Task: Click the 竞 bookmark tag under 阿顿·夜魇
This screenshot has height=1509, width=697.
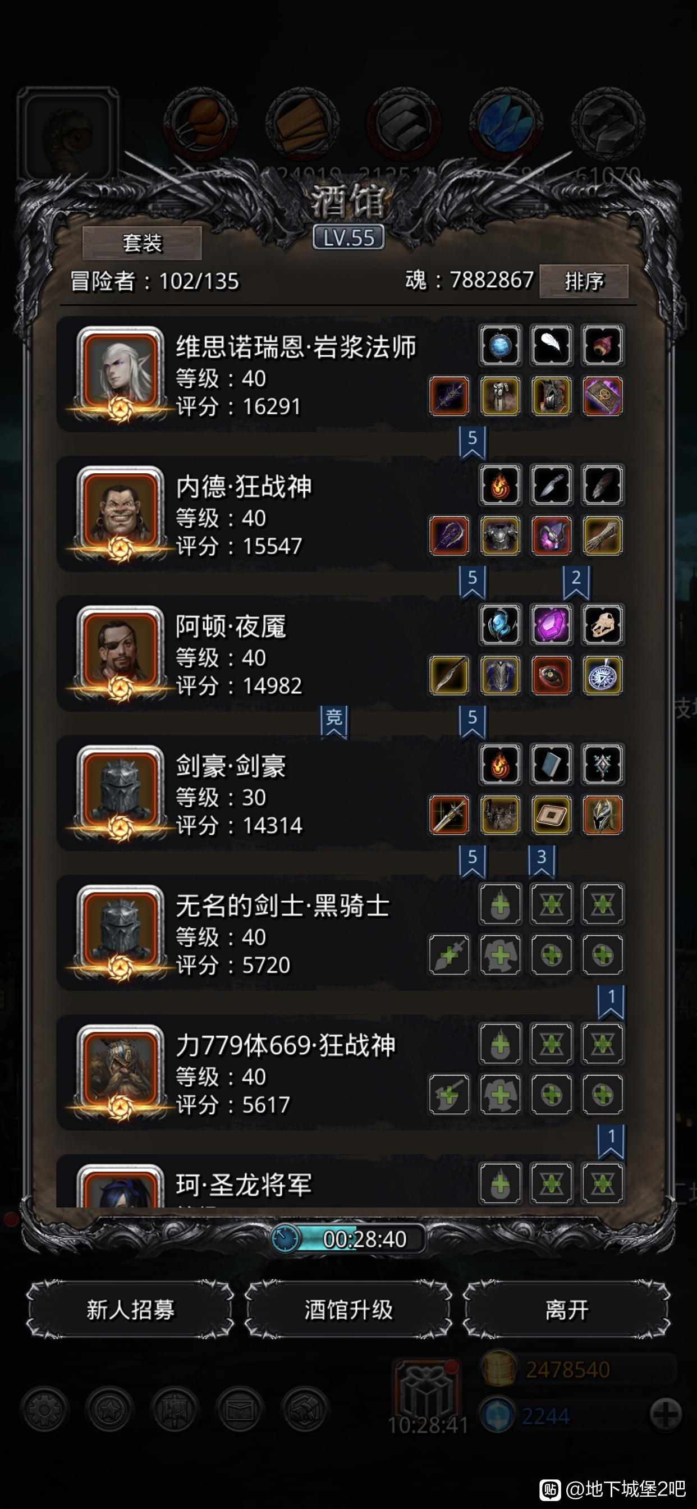Action: tap(334, 722)
